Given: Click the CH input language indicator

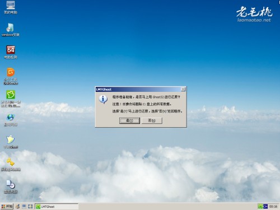Looking at the screenshot, I should (265, 206).
